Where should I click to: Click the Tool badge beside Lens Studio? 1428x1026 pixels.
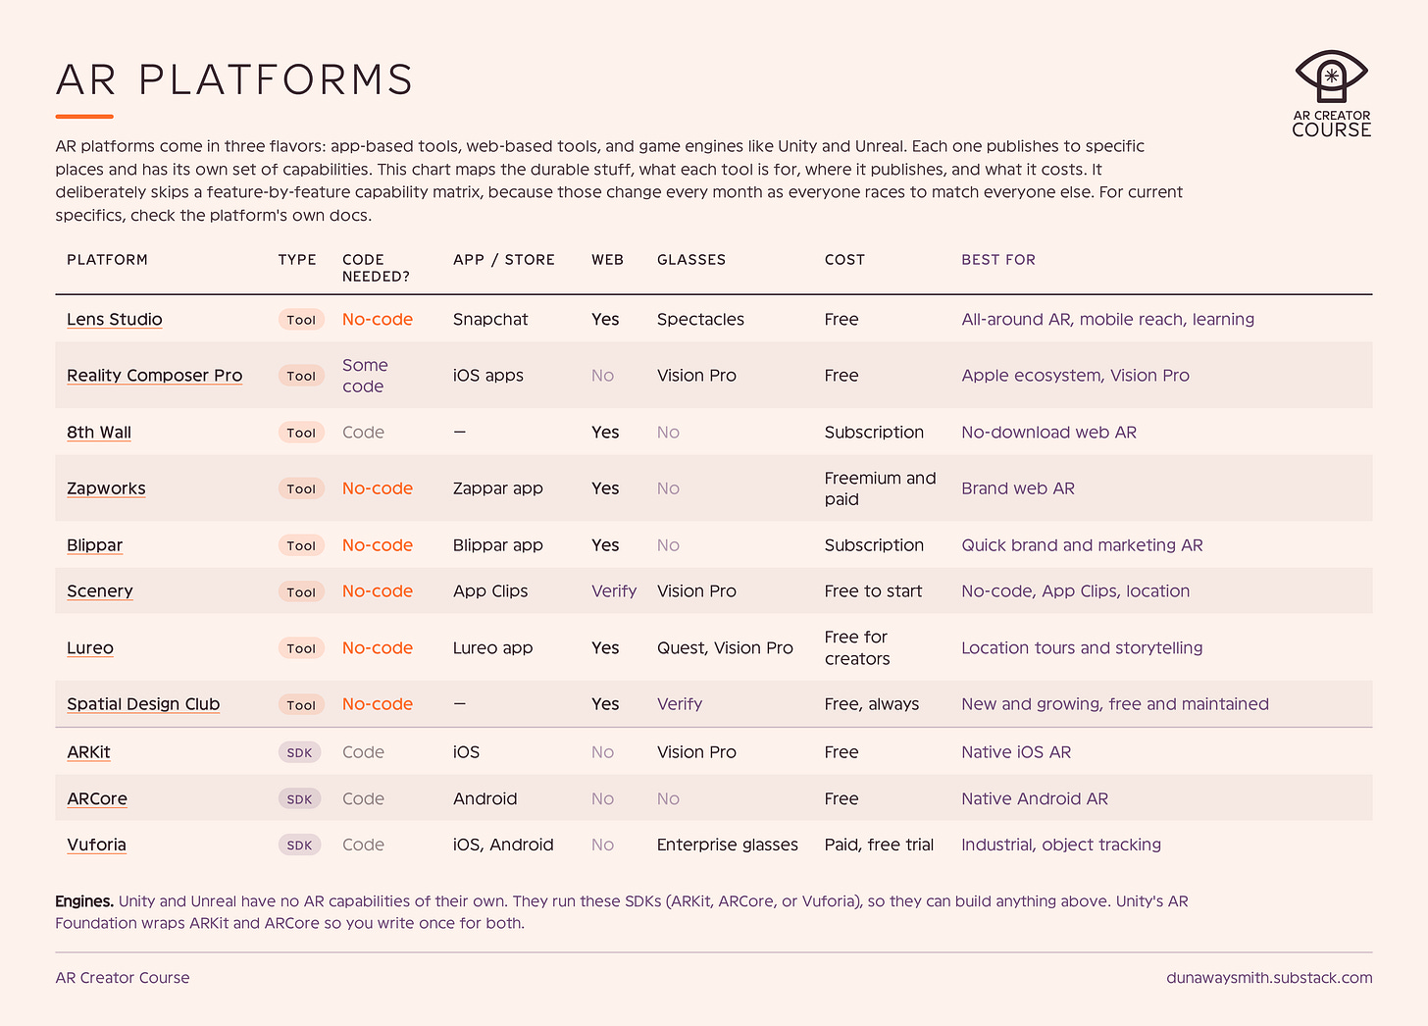(x=301, y=320)
